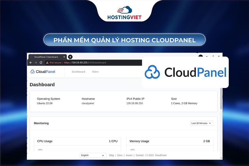Image resolution: width=249 pixels, height=166 pixels.
Task: Click the CloudPanel cloud logo icon
Action: click(32, 72)
